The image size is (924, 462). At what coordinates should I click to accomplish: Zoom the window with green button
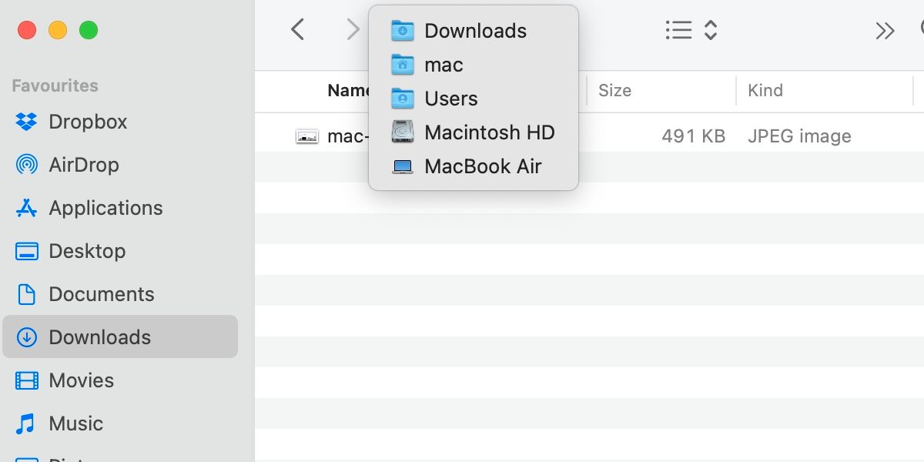click(x=89, y=31)
